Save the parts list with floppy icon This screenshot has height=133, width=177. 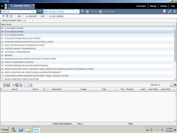click(x=8, y=85)
